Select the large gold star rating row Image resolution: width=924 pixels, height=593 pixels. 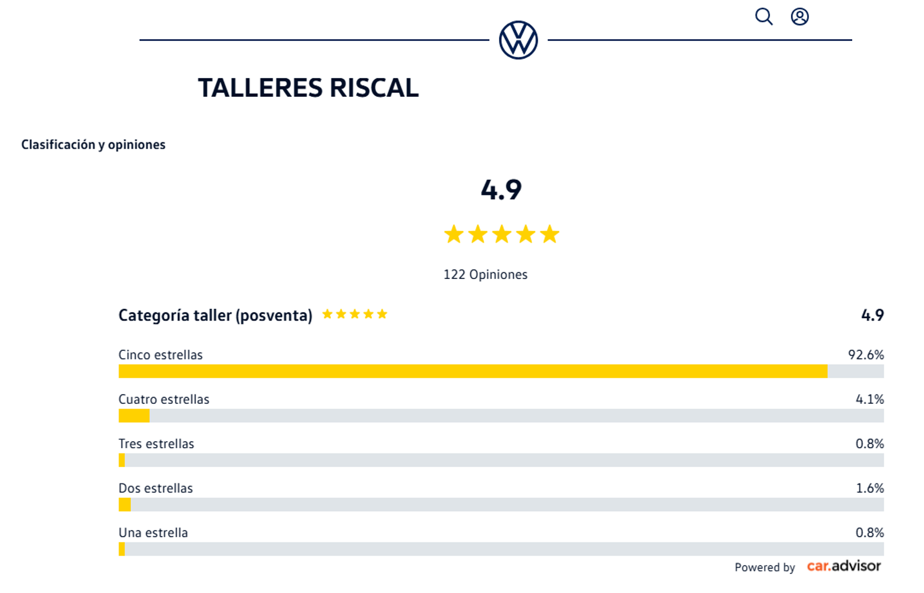click(501, 234)
